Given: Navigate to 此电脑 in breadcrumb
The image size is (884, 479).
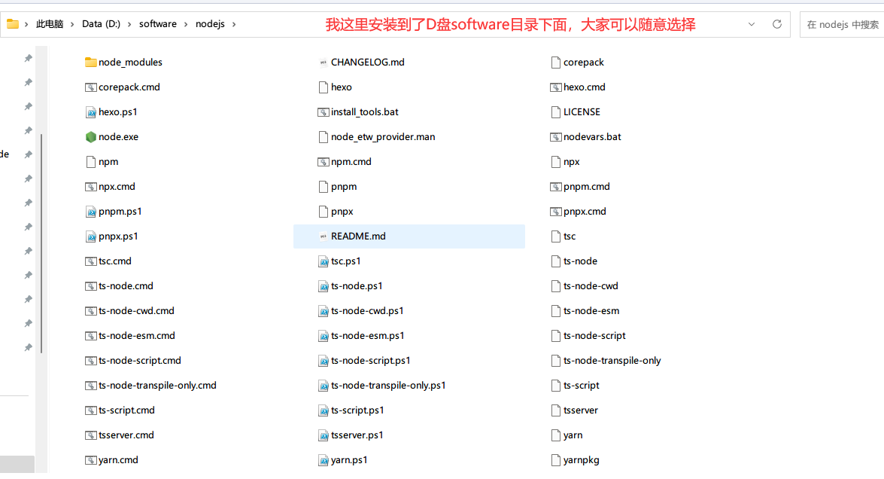Looking at the screenshot, I should (x=50, y=24).
